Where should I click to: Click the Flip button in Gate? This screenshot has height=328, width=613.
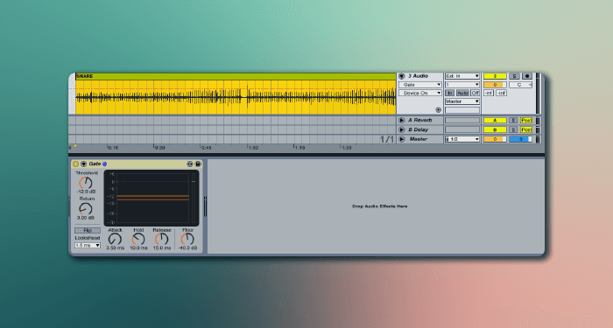[x=88, y=230]
